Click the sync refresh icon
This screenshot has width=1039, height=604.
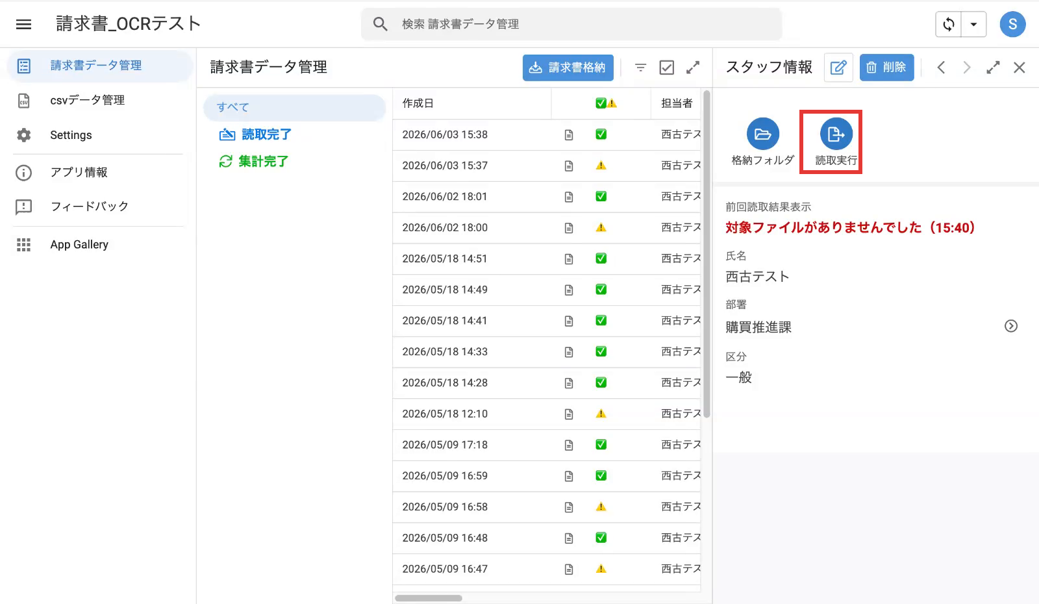point(949,25)
